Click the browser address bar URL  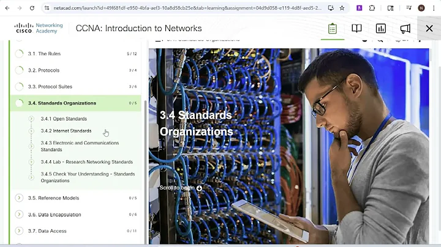click(x=187, y=8)
